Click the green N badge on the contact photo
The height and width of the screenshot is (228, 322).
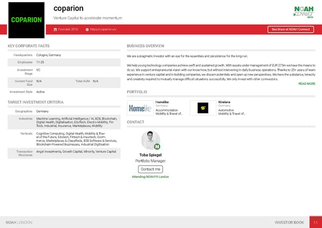point(157,146)
